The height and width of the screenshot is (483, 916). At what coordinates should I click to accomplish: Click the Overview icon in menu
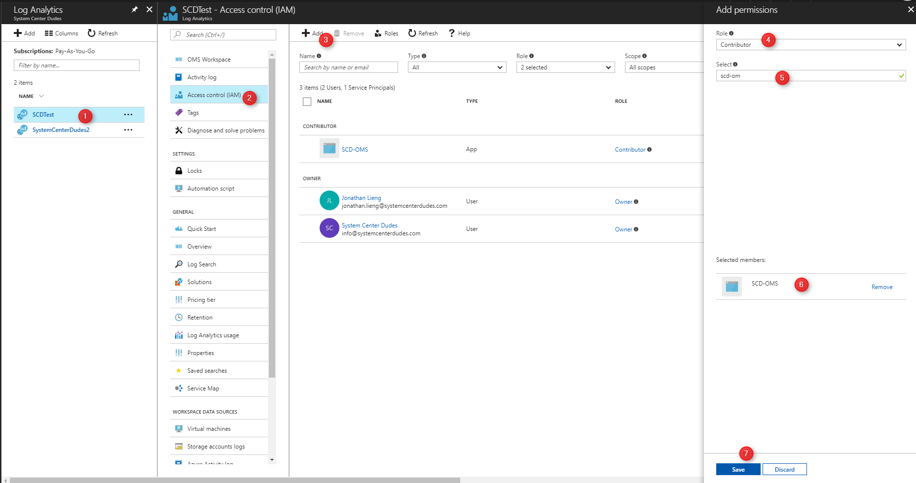click(x=179, y=247)
